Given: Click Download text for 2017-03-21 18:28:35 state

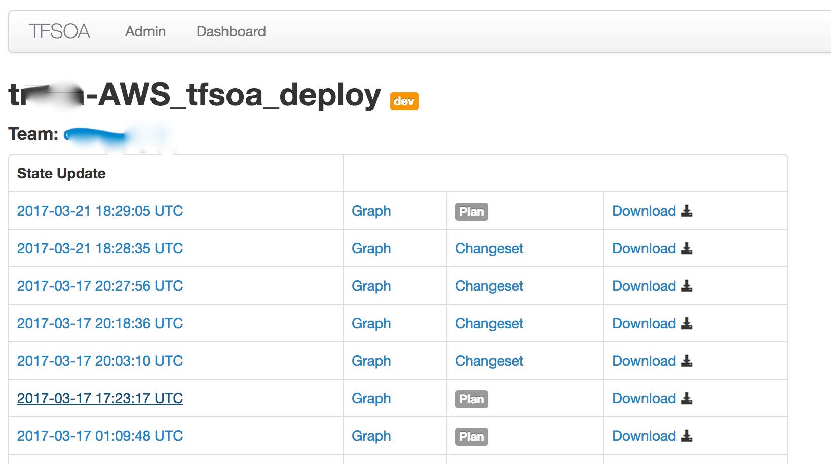Looking at the screenshot, I should pos(644,248).
